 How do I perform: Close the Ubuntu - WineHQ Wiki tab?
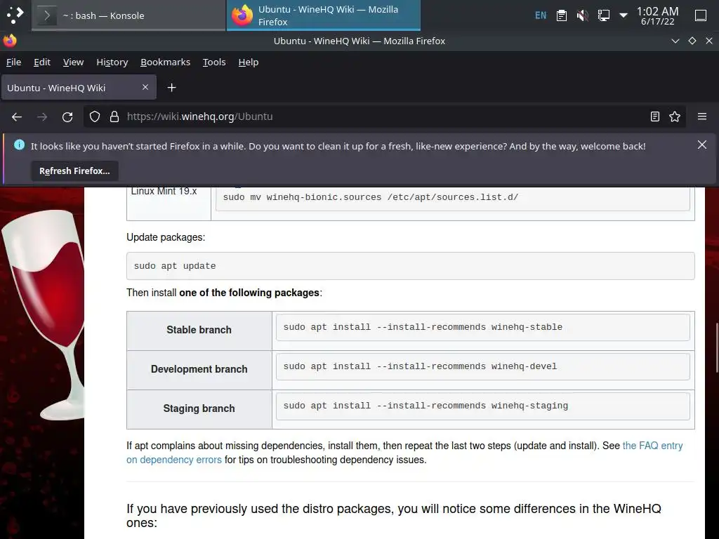point(145,87)
